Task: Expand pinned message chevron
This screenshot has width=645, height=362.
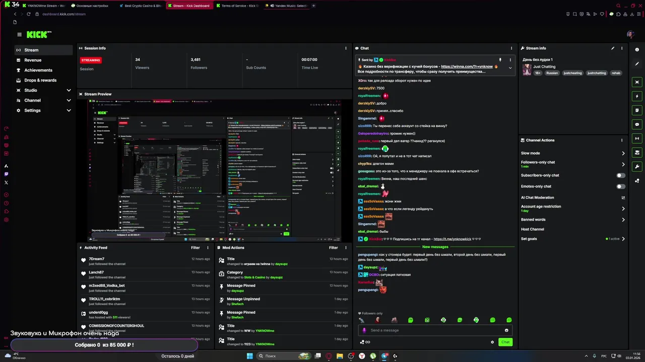Action: (x=510, y=68)
